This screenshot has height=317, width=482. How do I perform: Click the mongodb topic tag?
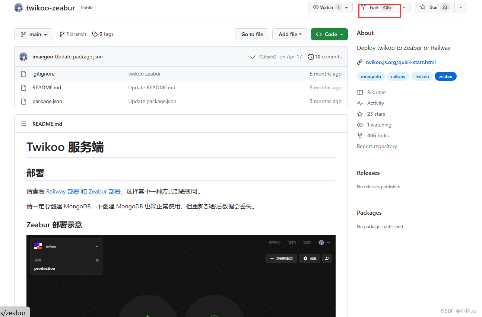pyautogui.click(x=371, y=76)
